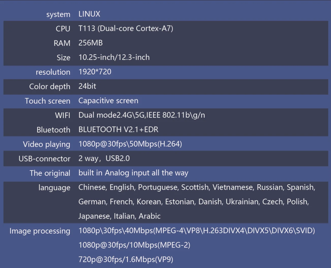Click the language row label

(x=54, y=188)
